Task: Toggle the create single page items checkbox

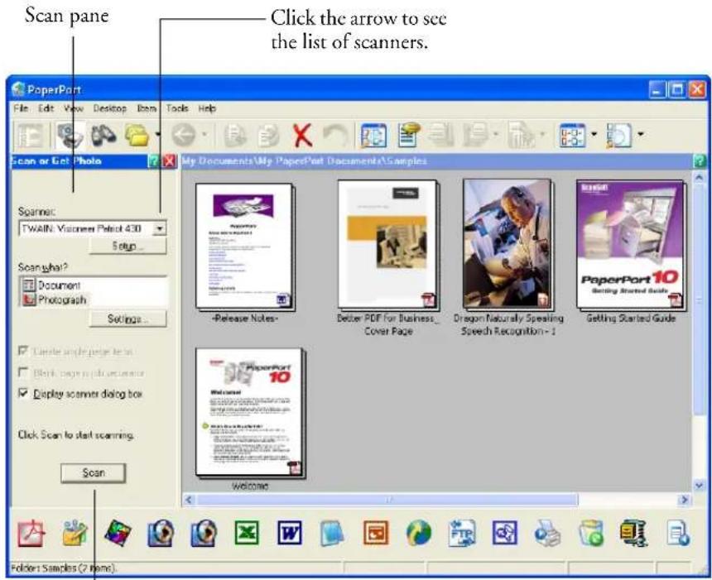Action: point(23,351)
